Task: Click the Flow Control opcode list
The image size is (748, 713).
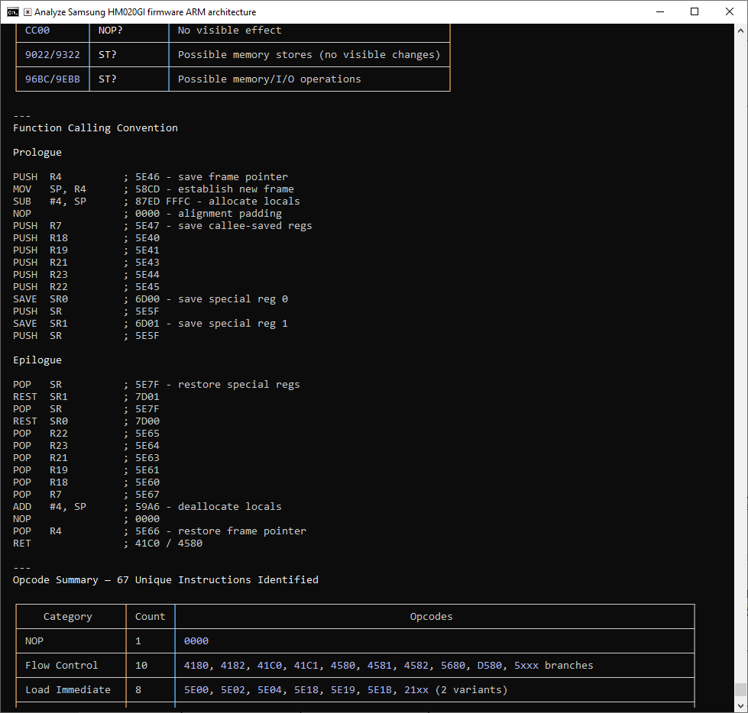Action: pos(389,665)
